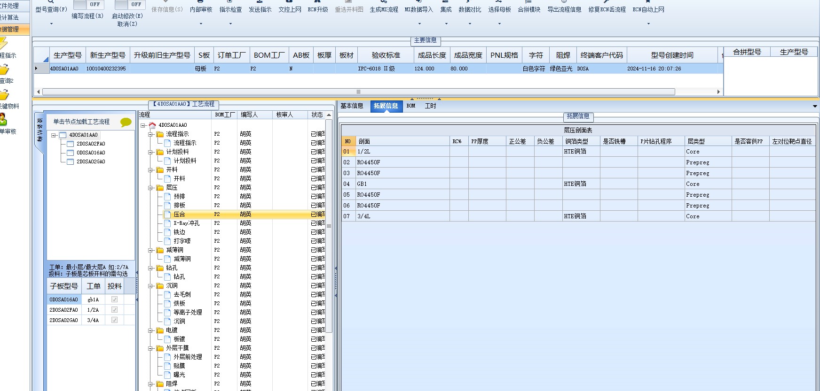
Task: Click the document icon for 等离子处理
Action: [167, 312]
